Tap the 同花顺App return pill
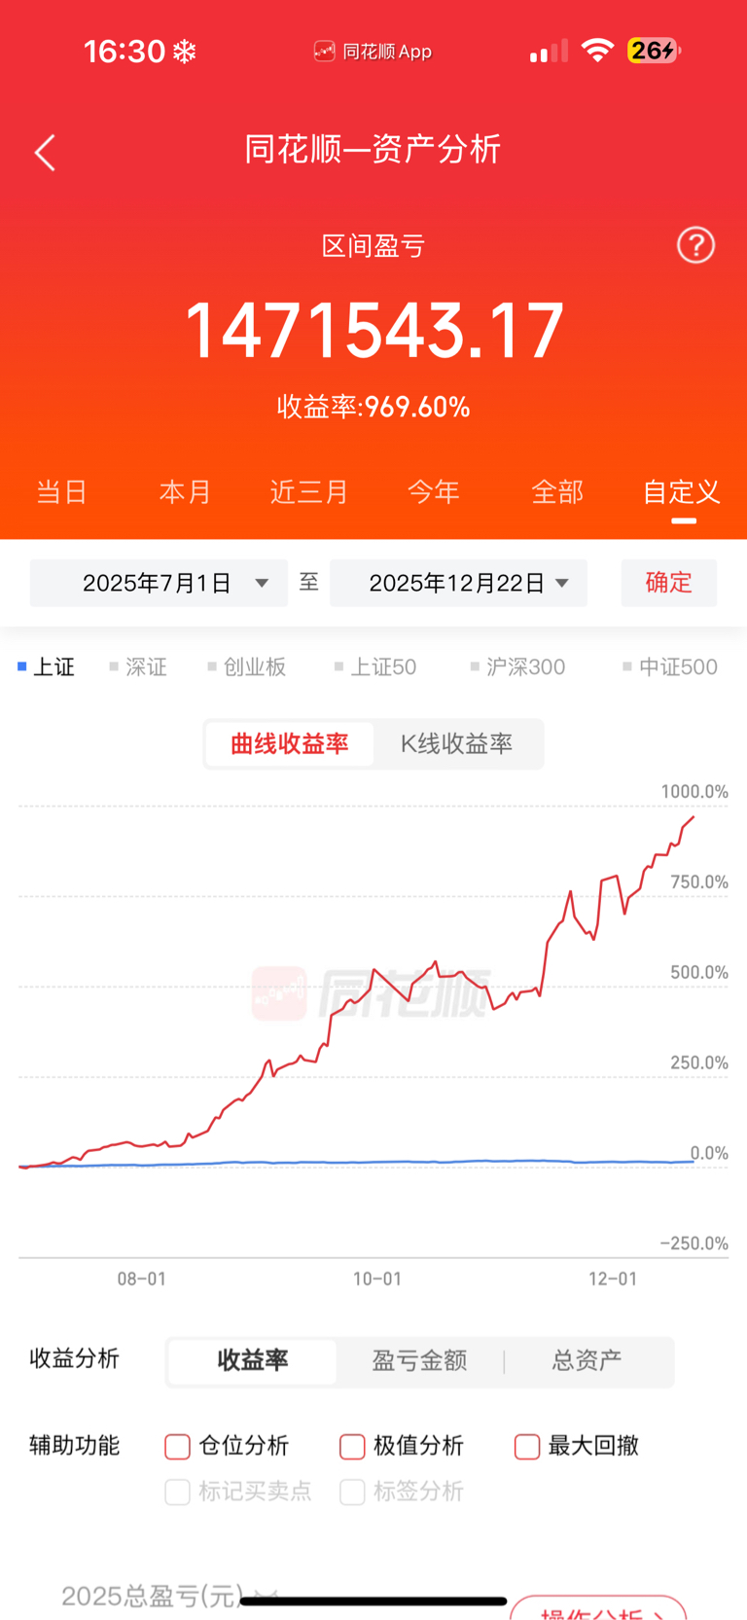This screenshot has width=747, height=1620. pos(373,52)
